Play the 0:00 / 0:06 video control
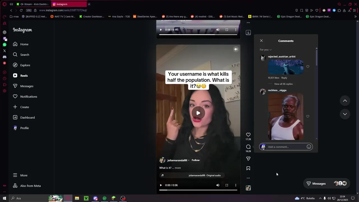This screenshot has height=202, width=359. click(161, 185)
